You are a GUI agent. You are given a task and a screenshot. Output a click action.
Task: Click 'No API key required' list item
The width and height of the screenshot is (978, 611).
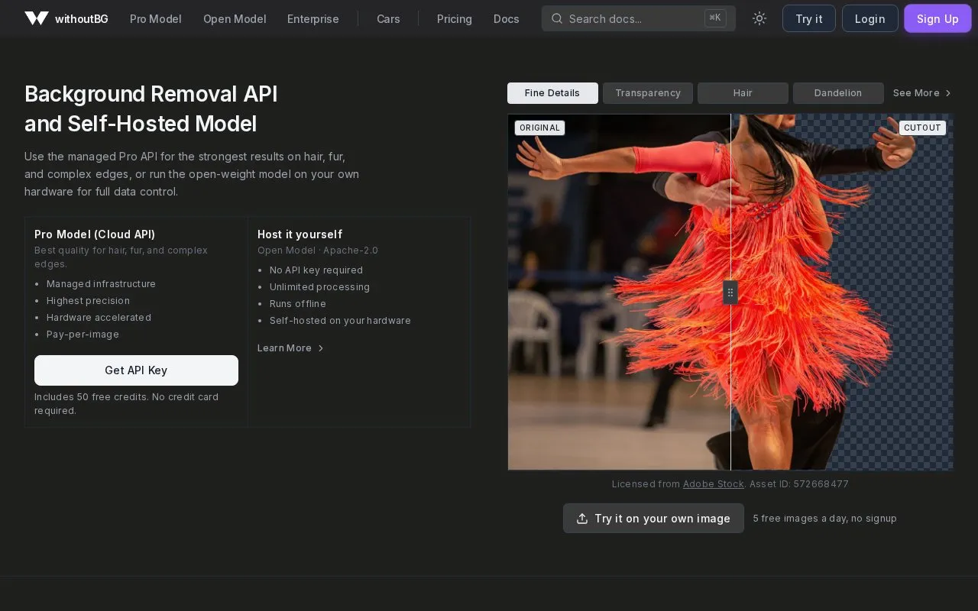tap(316, 270)
